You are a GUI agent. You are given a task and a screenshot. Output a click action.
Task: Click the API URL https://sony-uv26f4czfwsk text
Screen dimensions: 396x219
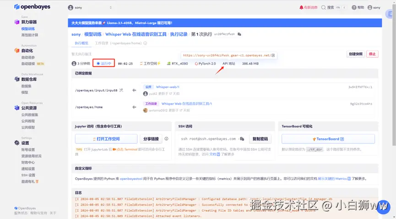pos(227,55)
